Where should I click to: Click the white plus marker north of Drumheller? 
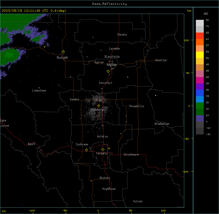[x=155, y=95]
